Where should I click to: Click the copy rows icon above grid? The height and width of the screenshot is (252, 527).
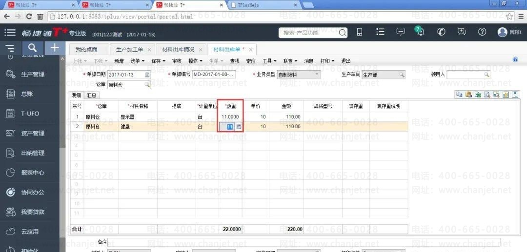(459, 95)
